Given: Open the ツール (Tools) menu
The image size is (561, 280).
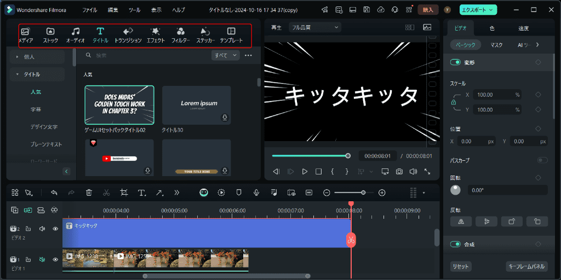Looking at the screenshot, I should tap(135, 10).
